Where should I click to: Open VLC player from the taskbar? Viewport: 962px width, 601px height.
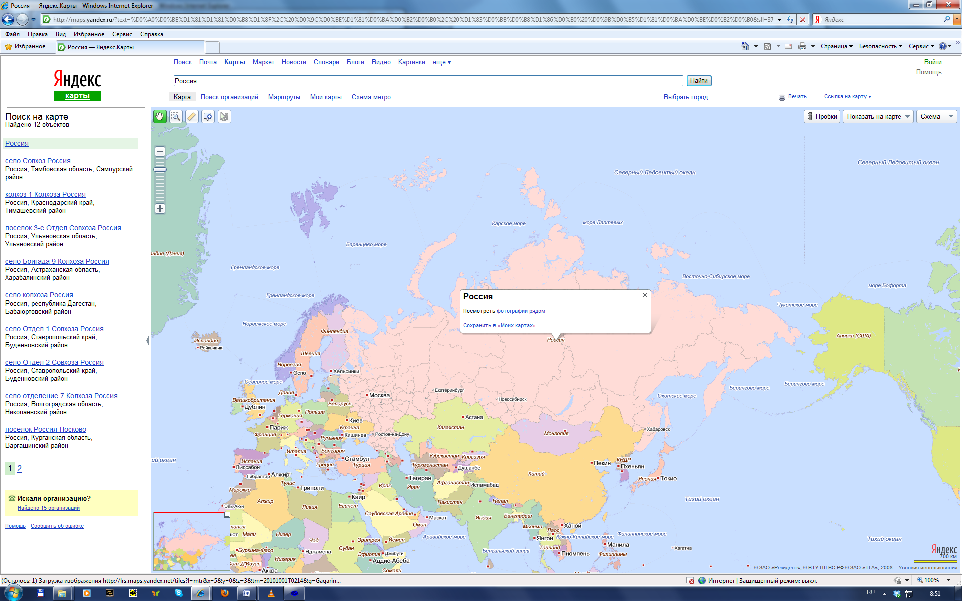(271, 593)
